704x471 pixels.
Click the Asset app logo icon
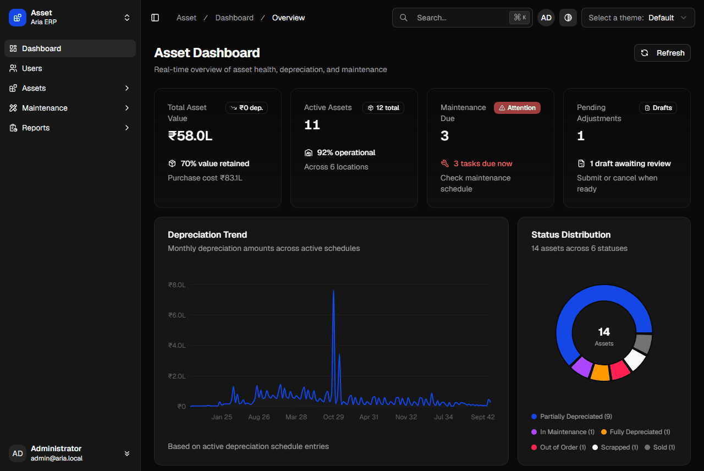click(18, 18)
